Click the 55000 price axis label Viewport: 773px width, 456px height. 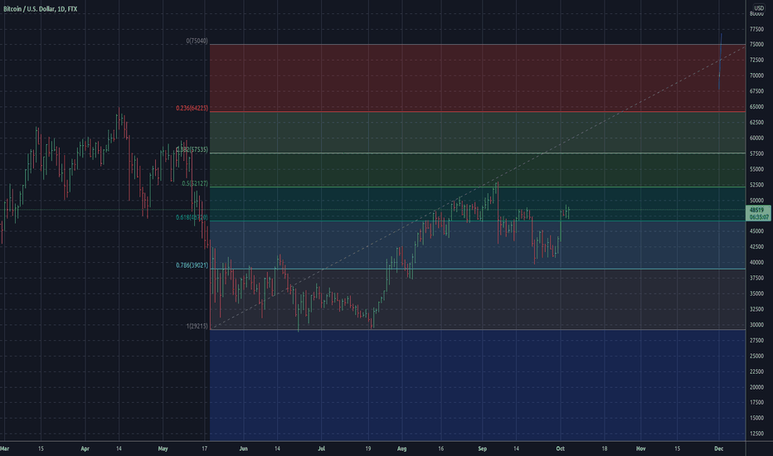756,169
